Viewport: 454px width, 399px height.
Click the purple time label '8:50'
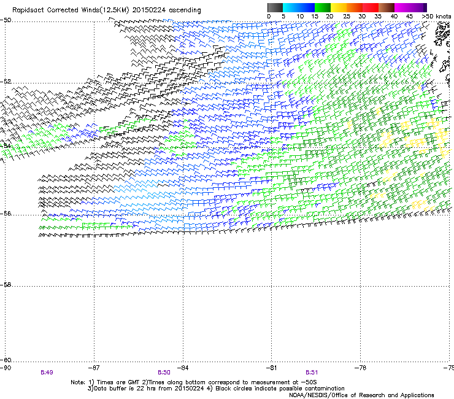(x=164, y=373)
